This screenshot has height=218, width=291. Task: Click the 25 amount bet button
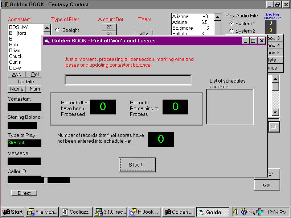(x=109, y=27)
